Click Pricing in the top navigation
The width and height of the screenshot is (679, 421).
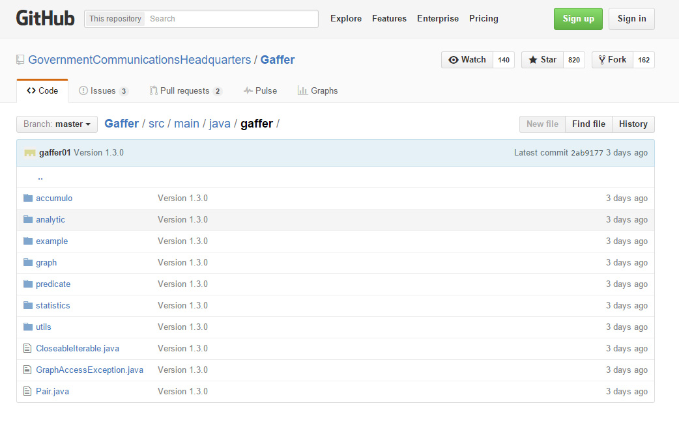click(484, 19)
